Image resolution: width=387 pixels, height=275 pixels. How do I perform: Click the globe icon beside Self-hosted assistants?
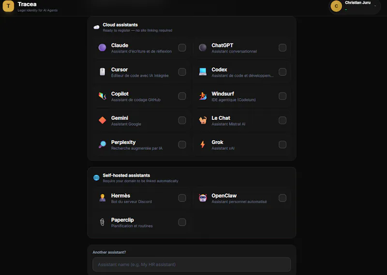click(96, 177)
